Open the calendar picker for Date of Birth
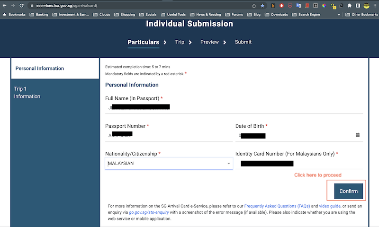This screenshot has width=379, height=227. (358, 135)
